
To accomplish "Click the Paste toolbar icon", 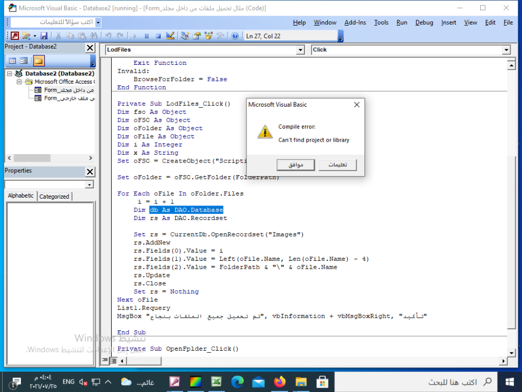I will tap(82, 36).
